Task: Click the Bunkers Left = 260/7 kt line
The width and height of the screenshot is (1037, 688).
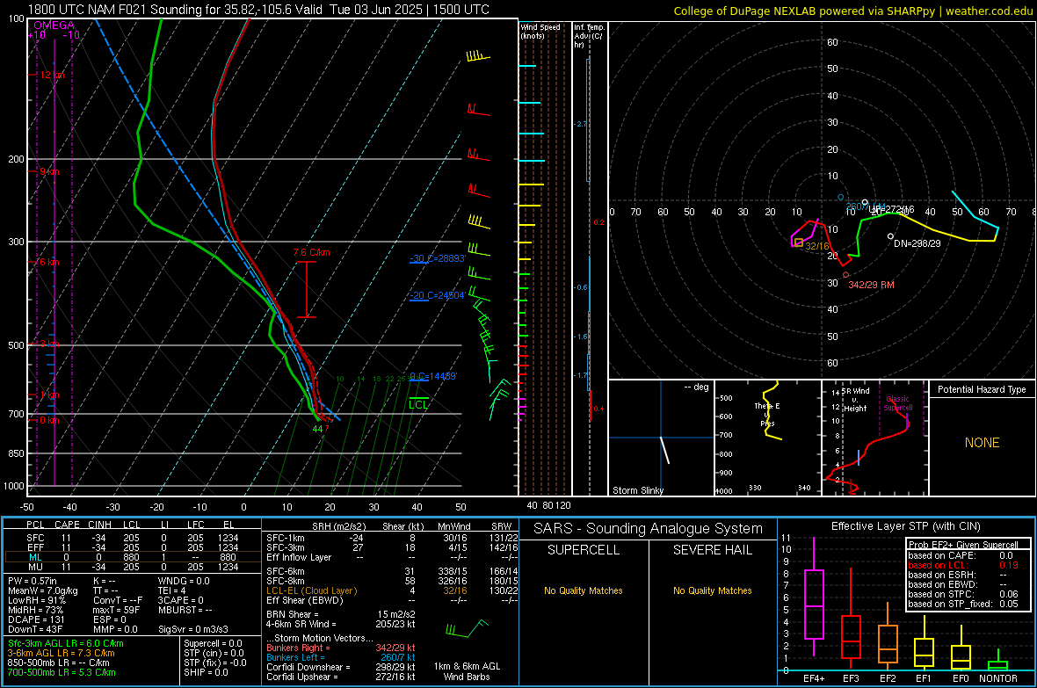Action: (341, 657)
